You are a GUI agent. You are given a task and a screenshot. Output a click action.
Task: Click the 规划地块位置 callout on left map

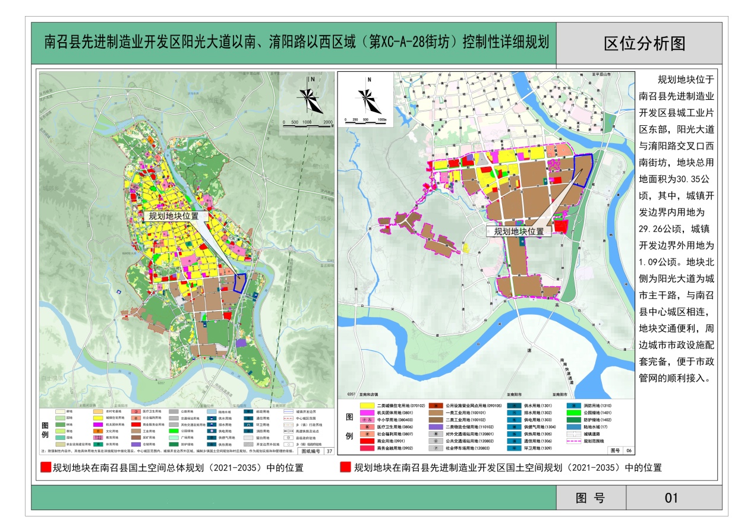click(173, 216)
